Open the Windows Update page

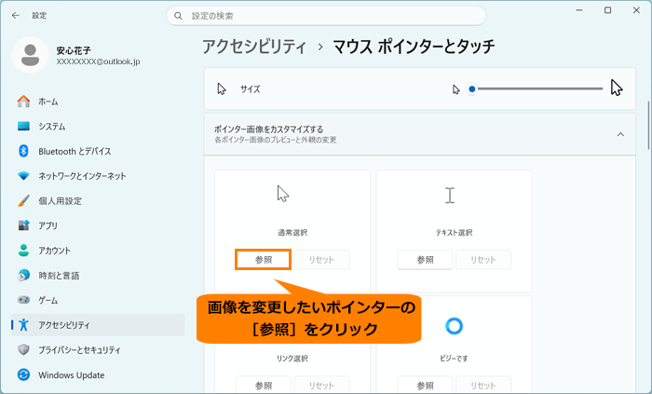point(98,374)
